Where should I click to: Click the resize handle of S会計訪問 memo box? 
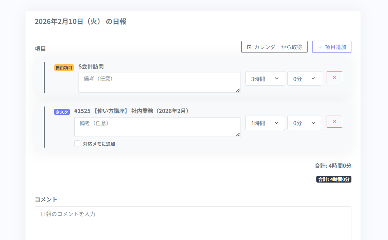[238, 90]
